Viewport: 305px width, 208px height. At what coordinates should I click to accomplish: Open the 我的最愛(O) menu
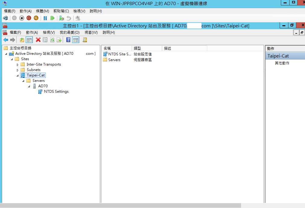[x=70, y=33]
